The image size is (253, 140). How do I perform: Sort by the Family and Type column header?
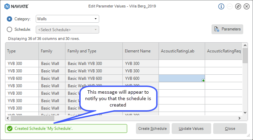[93, 51]
